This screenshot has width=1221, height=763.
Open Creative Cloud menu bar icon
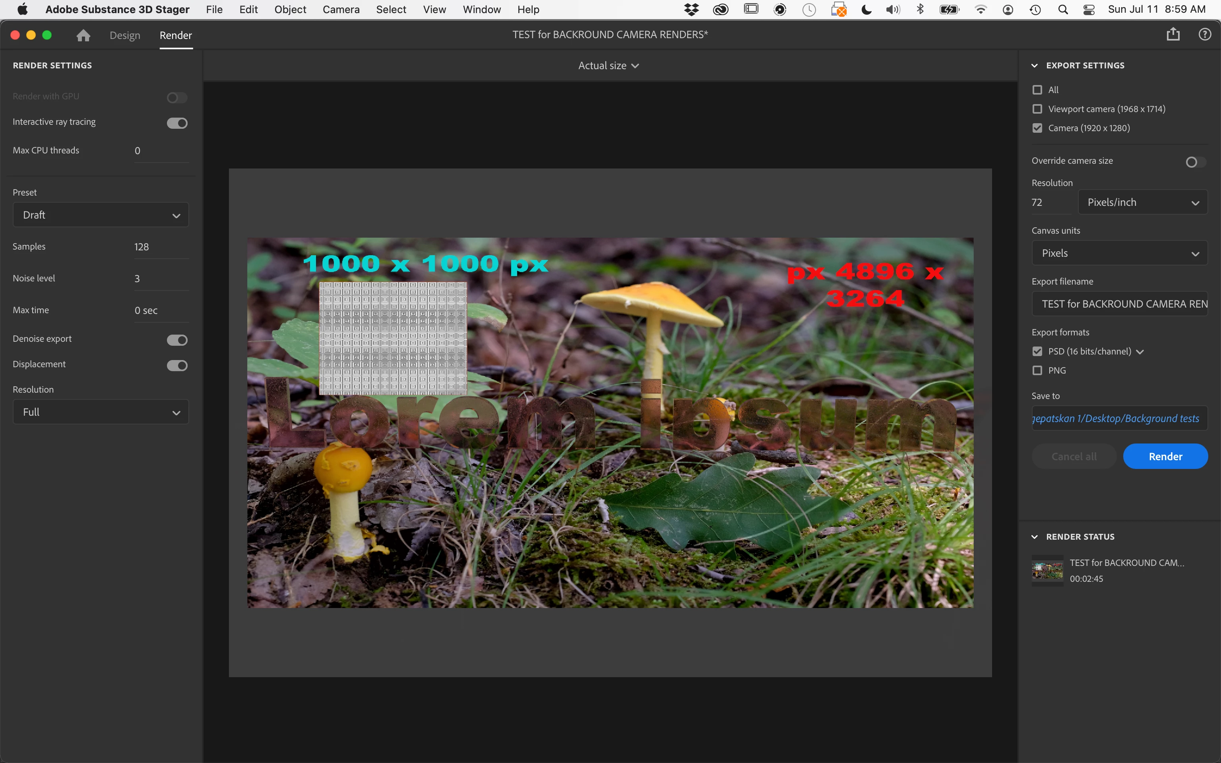coord(721,10)
